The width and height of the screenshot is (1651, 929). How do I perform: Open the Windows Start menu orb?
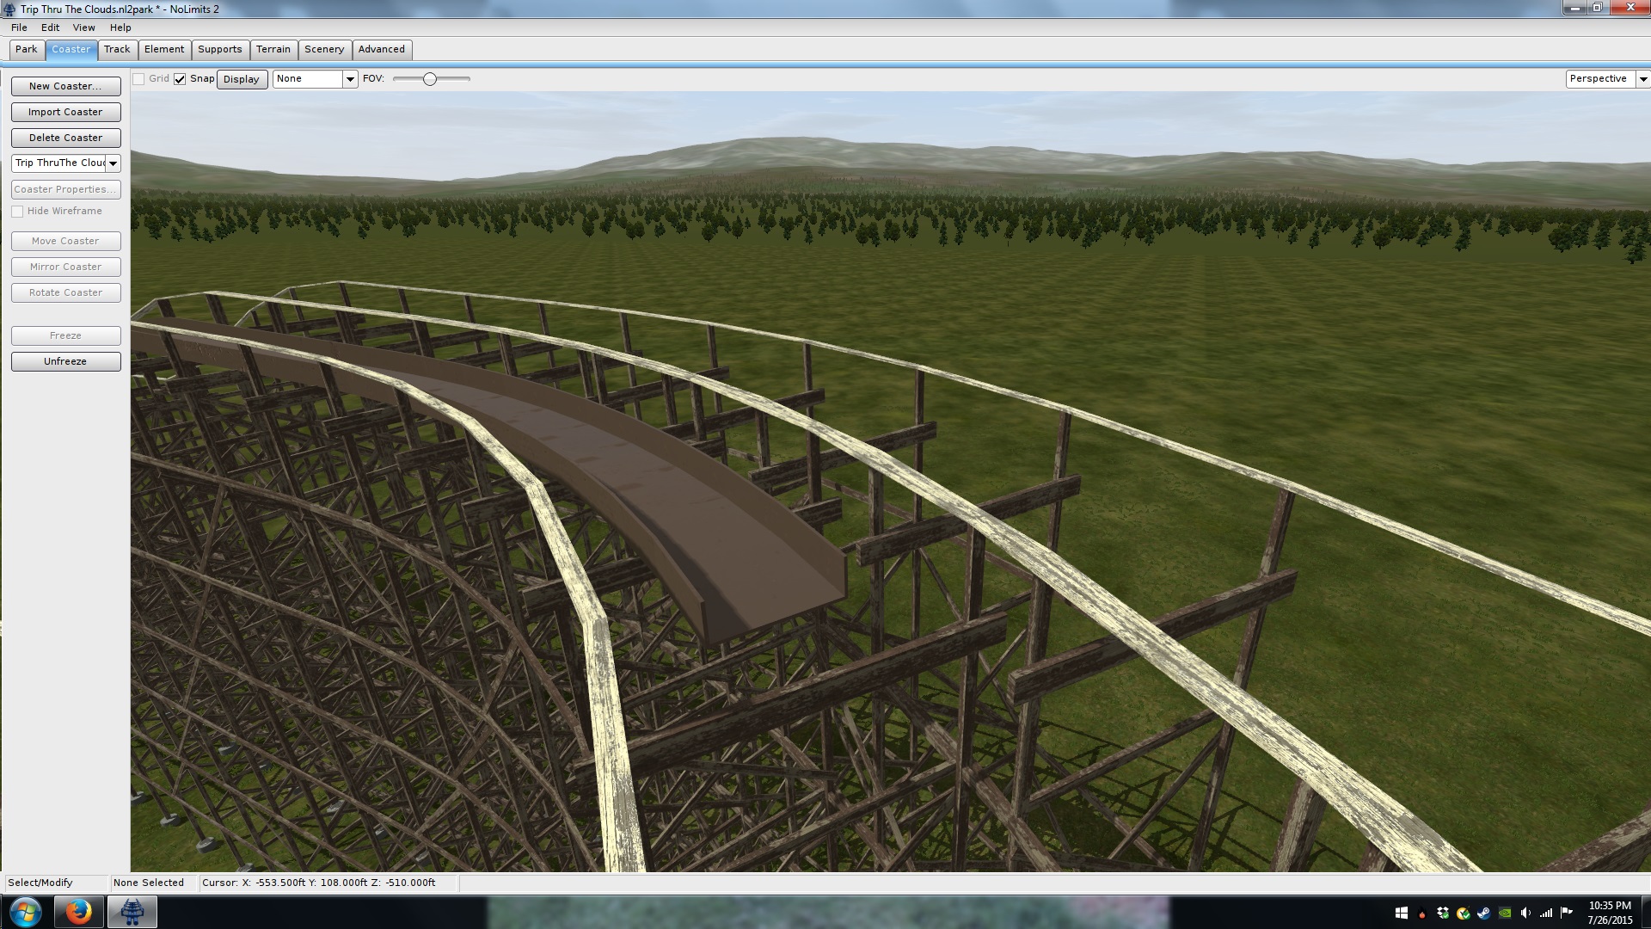click(x=25, y=912)
